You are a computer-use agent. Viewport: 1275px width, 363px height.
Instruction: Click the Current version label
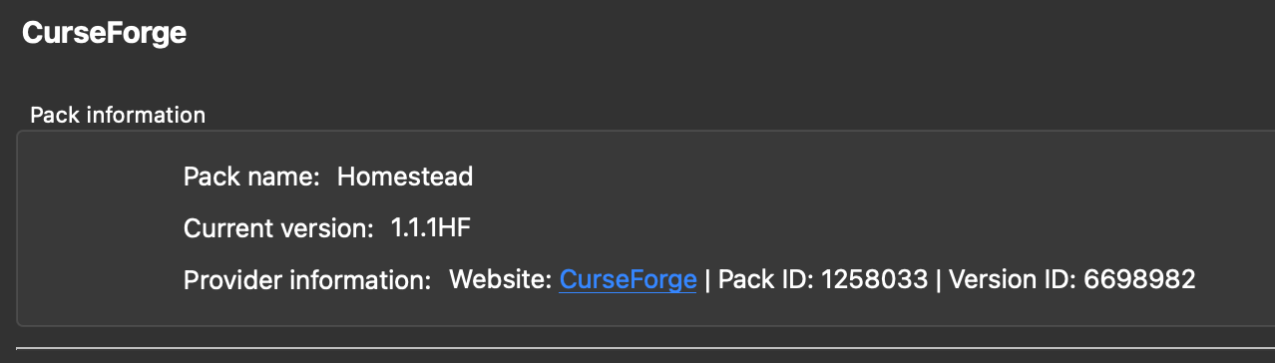click(x=278, y=228)
